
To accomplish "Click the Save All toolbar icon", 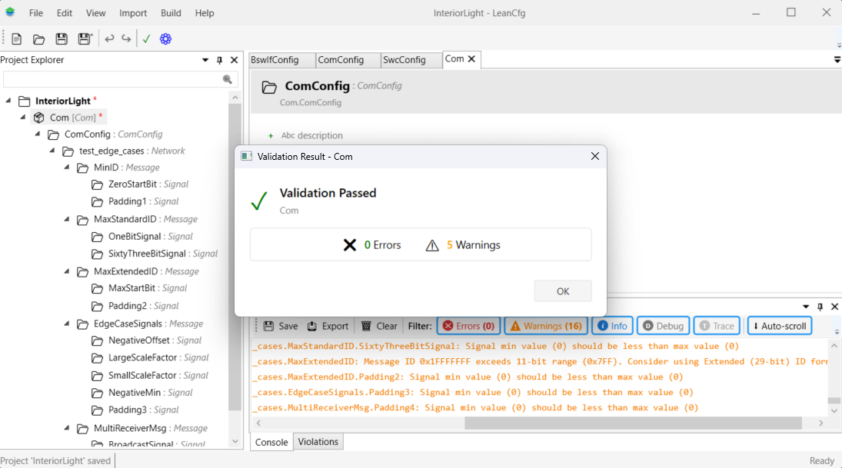I will [x=85, y=39].
